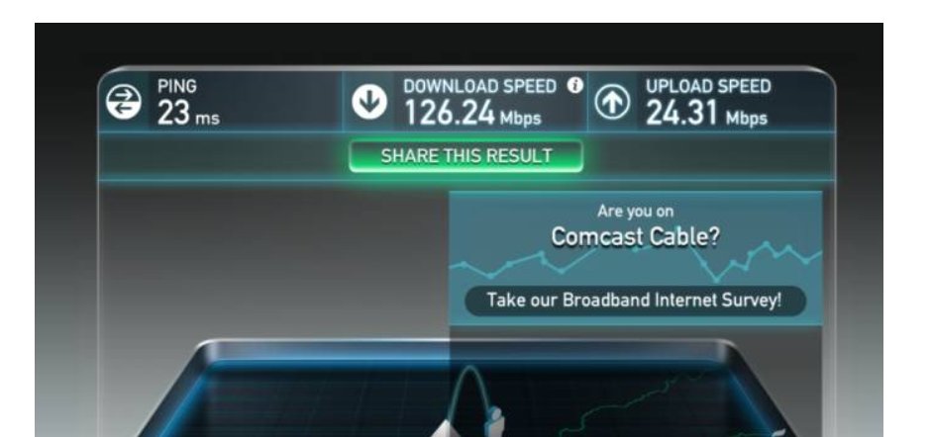Click the download arrow icon
Viewport: 931px width, 437px height.
pos(369,102)
